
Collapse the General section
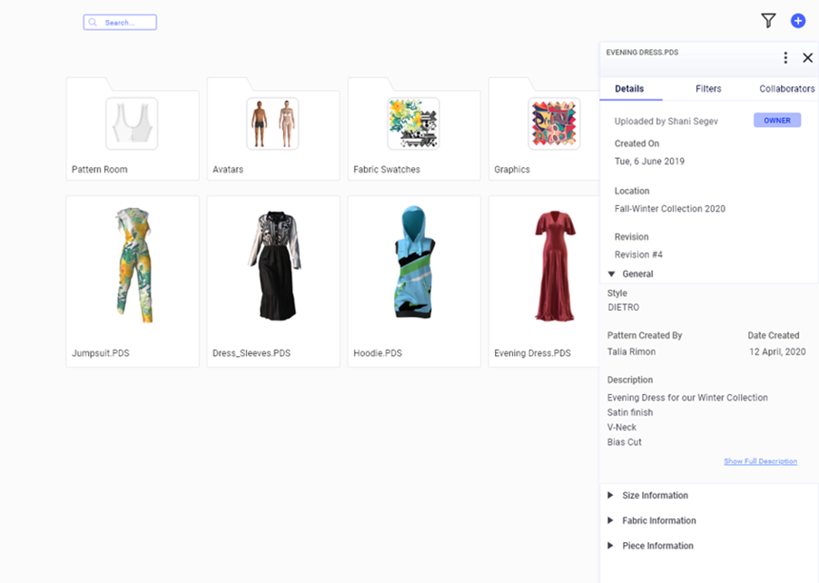click(611, 273)
